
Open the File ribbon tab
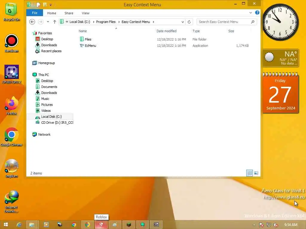(35, 13)
